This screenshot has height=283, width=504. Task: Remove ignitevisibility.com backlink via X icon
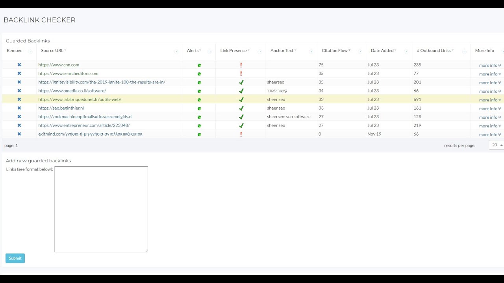pos(19,82)
